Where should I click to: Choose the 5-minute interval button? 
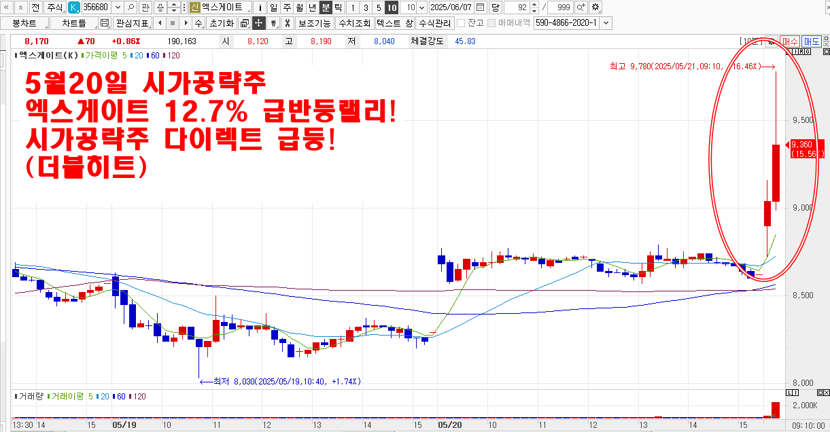pos(379,7)
